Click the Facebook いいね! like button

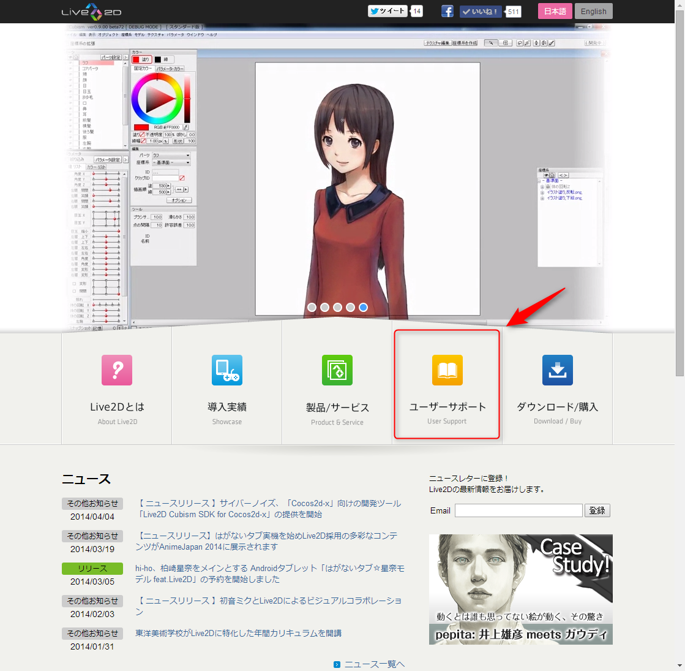tap(481, 12)
